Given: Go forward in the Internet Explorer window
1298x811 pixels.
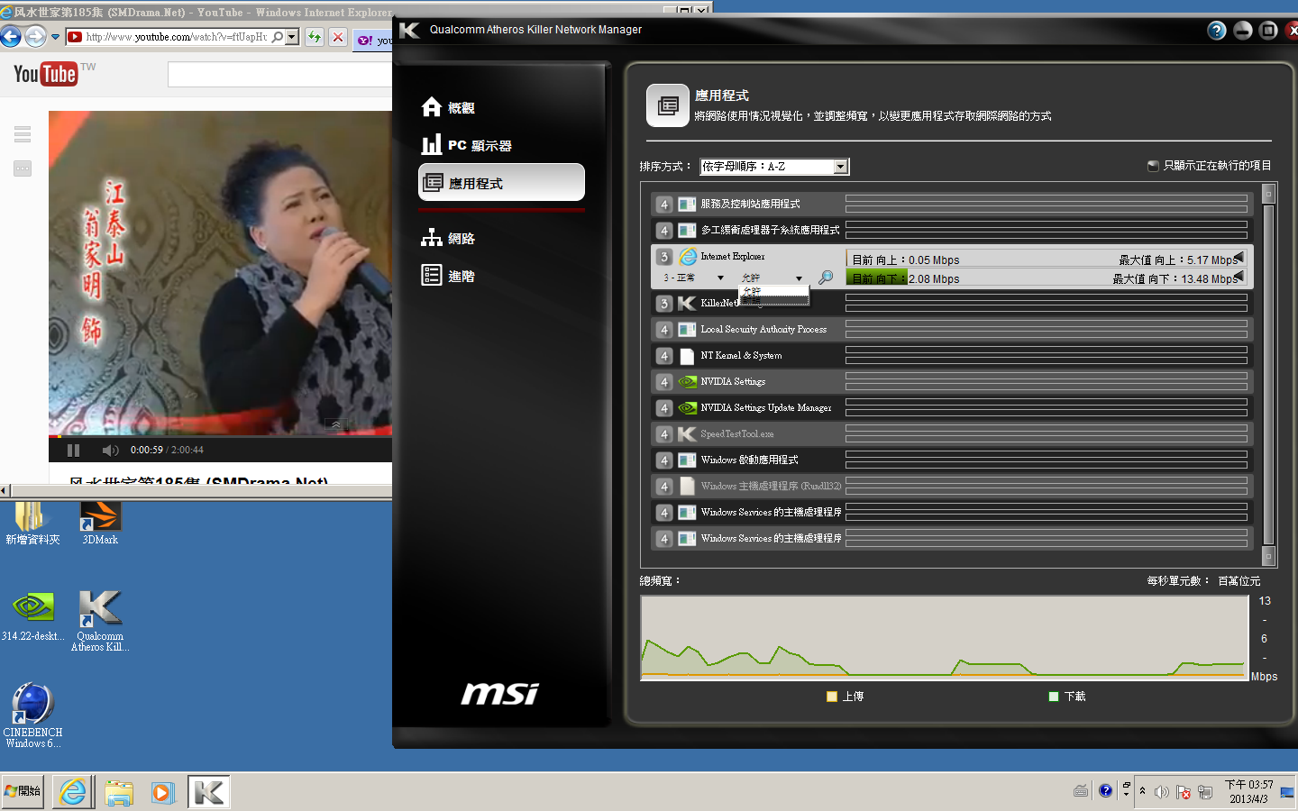Looking at the screenshot, I should [35, 37].
